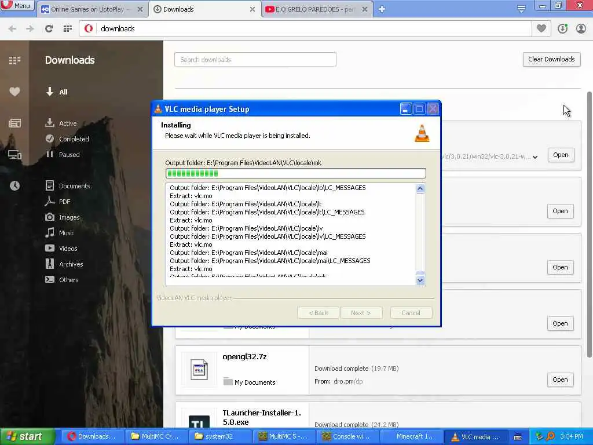
Task: Open the user account icon
Action: coord(581,28)
